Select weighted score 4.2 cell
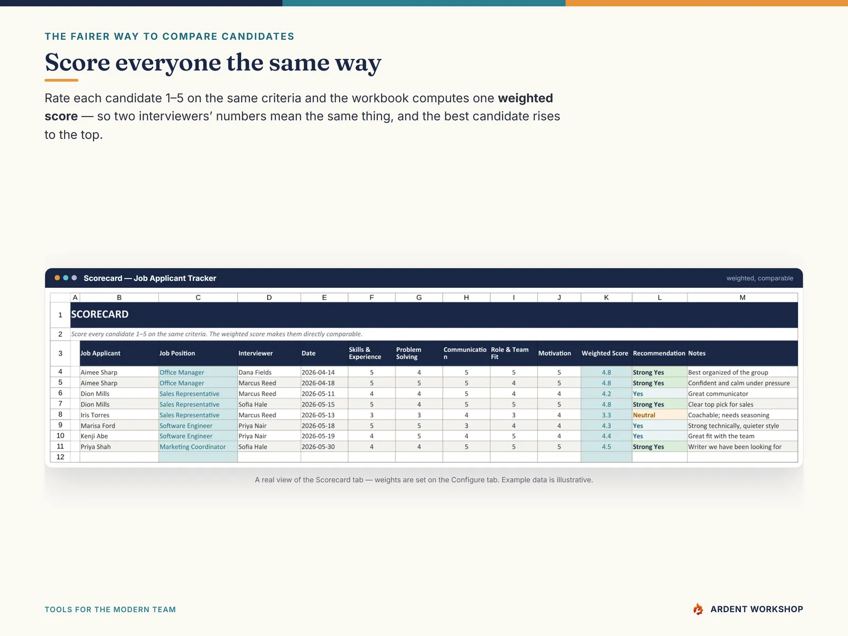The width and height of the screenshot is (848, 636). tap(606, 393)
